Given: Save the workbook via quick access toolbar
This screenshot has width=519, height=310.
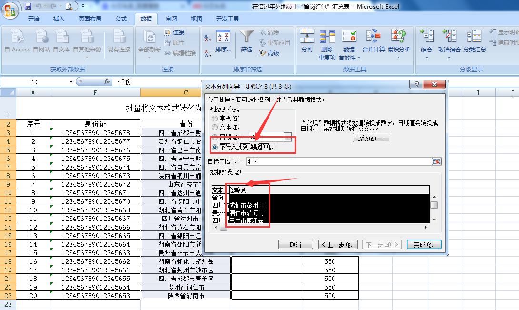Looking at the screenshot, I should (28, 6).
